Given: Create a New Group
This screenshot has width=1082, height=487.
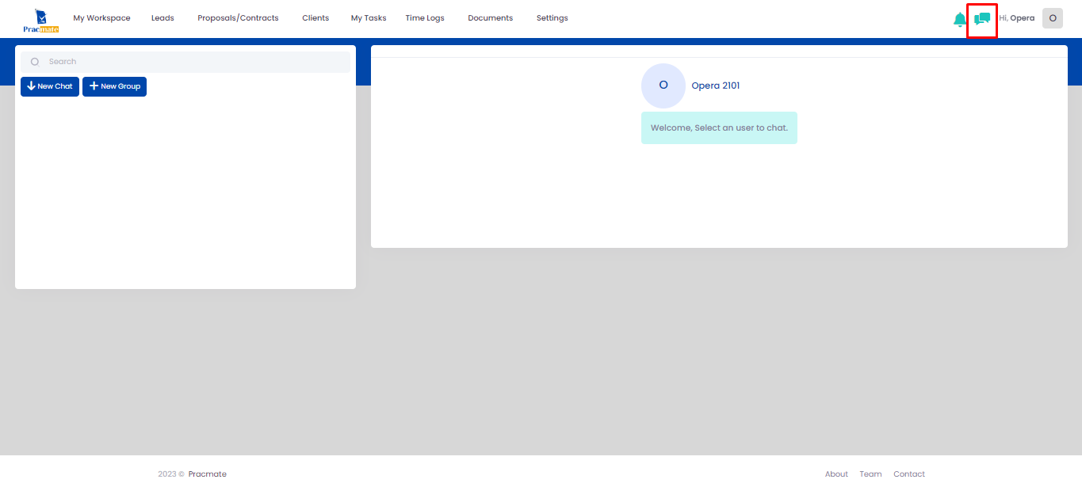Looking at the screenshot, I should 114,86.
